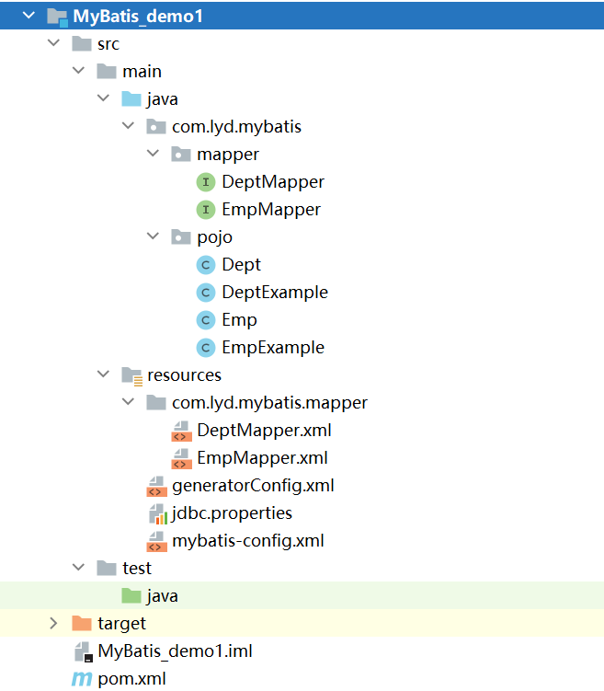Click the green test java folder icon

(x=131, y=596)
